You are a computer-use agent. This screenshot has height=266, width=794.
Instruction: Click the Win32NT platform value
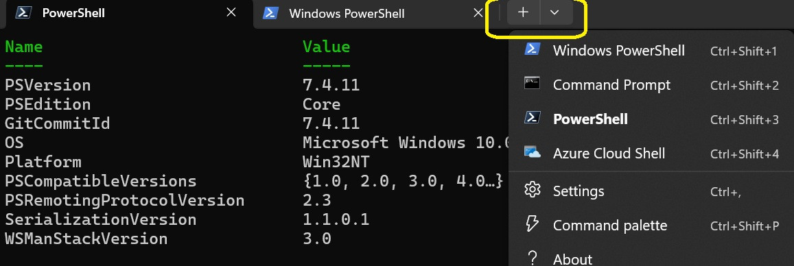336,162
